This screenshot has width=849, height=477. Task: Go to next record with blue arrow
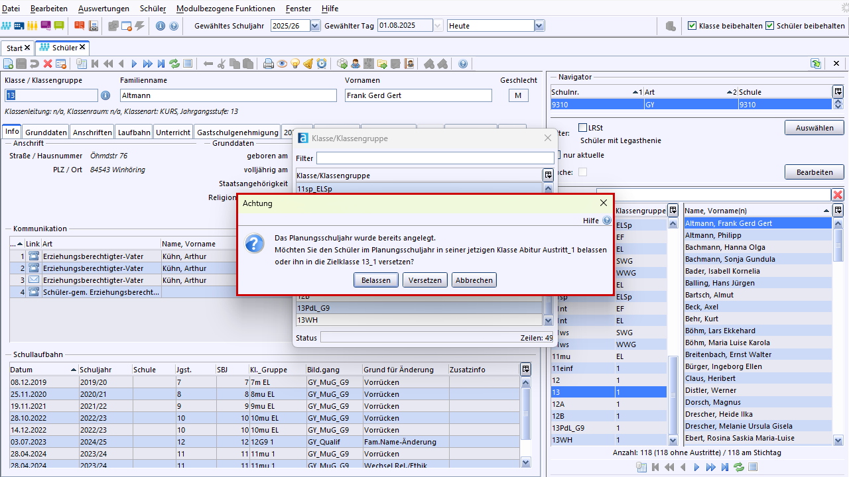coord(134,64)
